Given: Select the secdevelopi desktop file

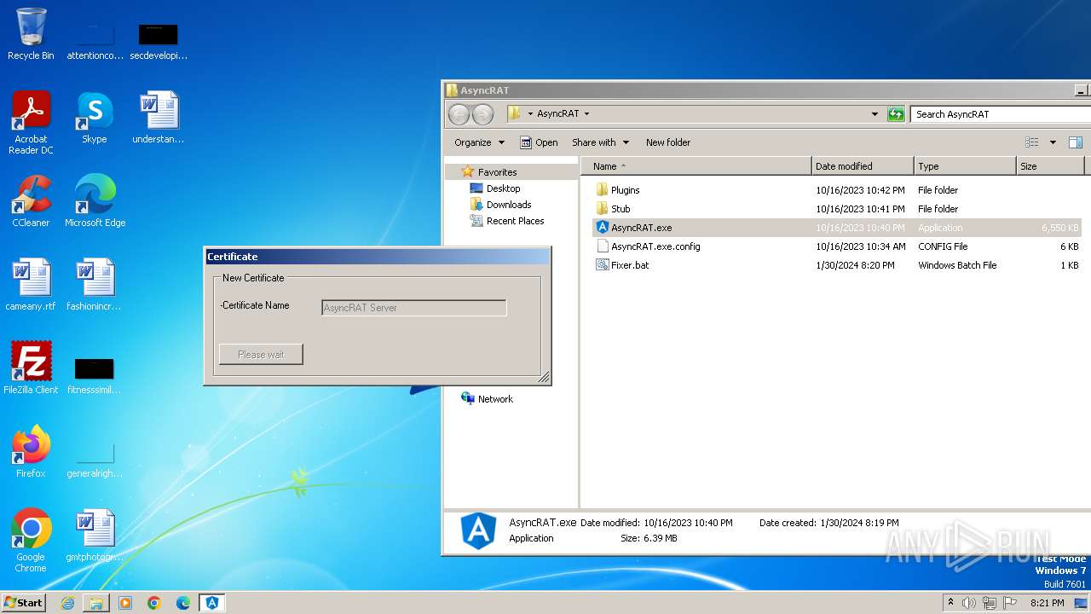Looking at the screenshot, I should pos(158,41).
